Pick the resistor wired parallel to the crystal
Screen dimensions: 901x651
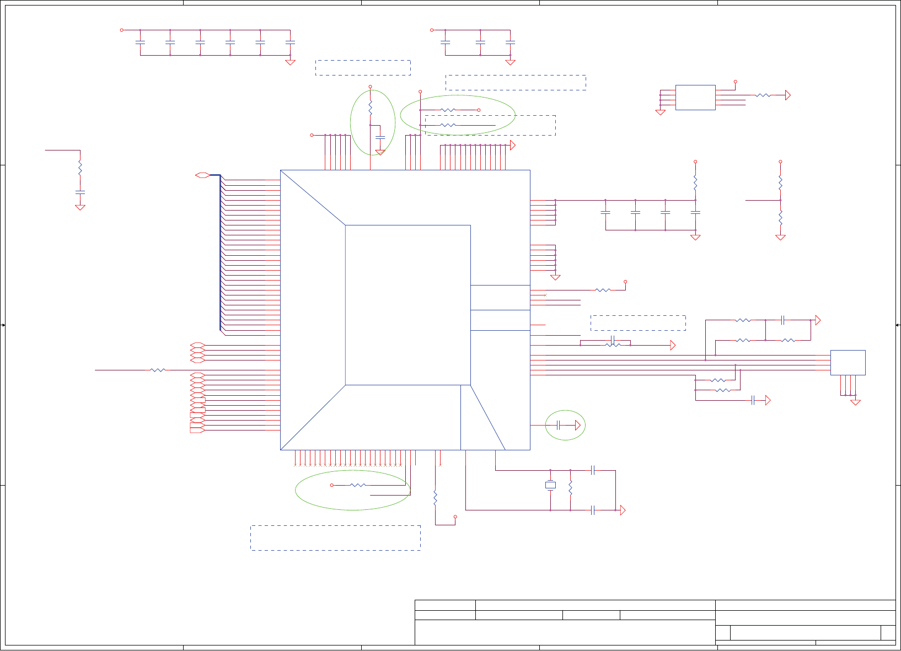tap(570, 487)
